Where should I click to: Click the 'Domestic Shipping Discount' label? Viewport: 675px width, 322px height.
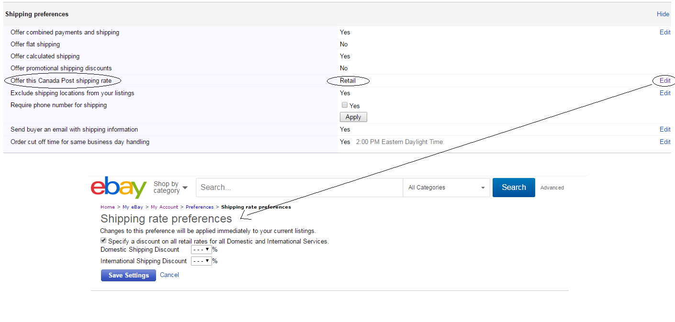pyautogui.click(x=140, y=250)
